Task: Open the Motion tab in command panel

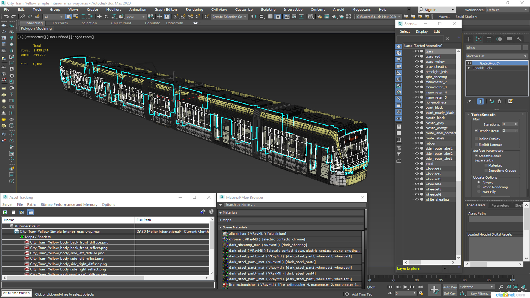Action: (499, 39)
